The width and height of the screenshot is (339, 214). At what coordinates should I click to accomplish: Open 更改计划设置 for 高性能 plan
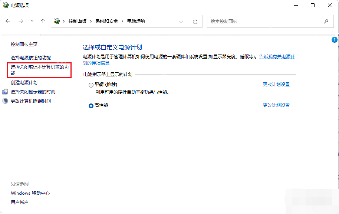276,105
